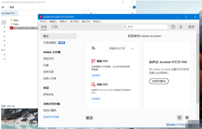This screenshot has height=129, width=202.
Task: Click the Edit PDF tool icon
Action: point(93,61)
